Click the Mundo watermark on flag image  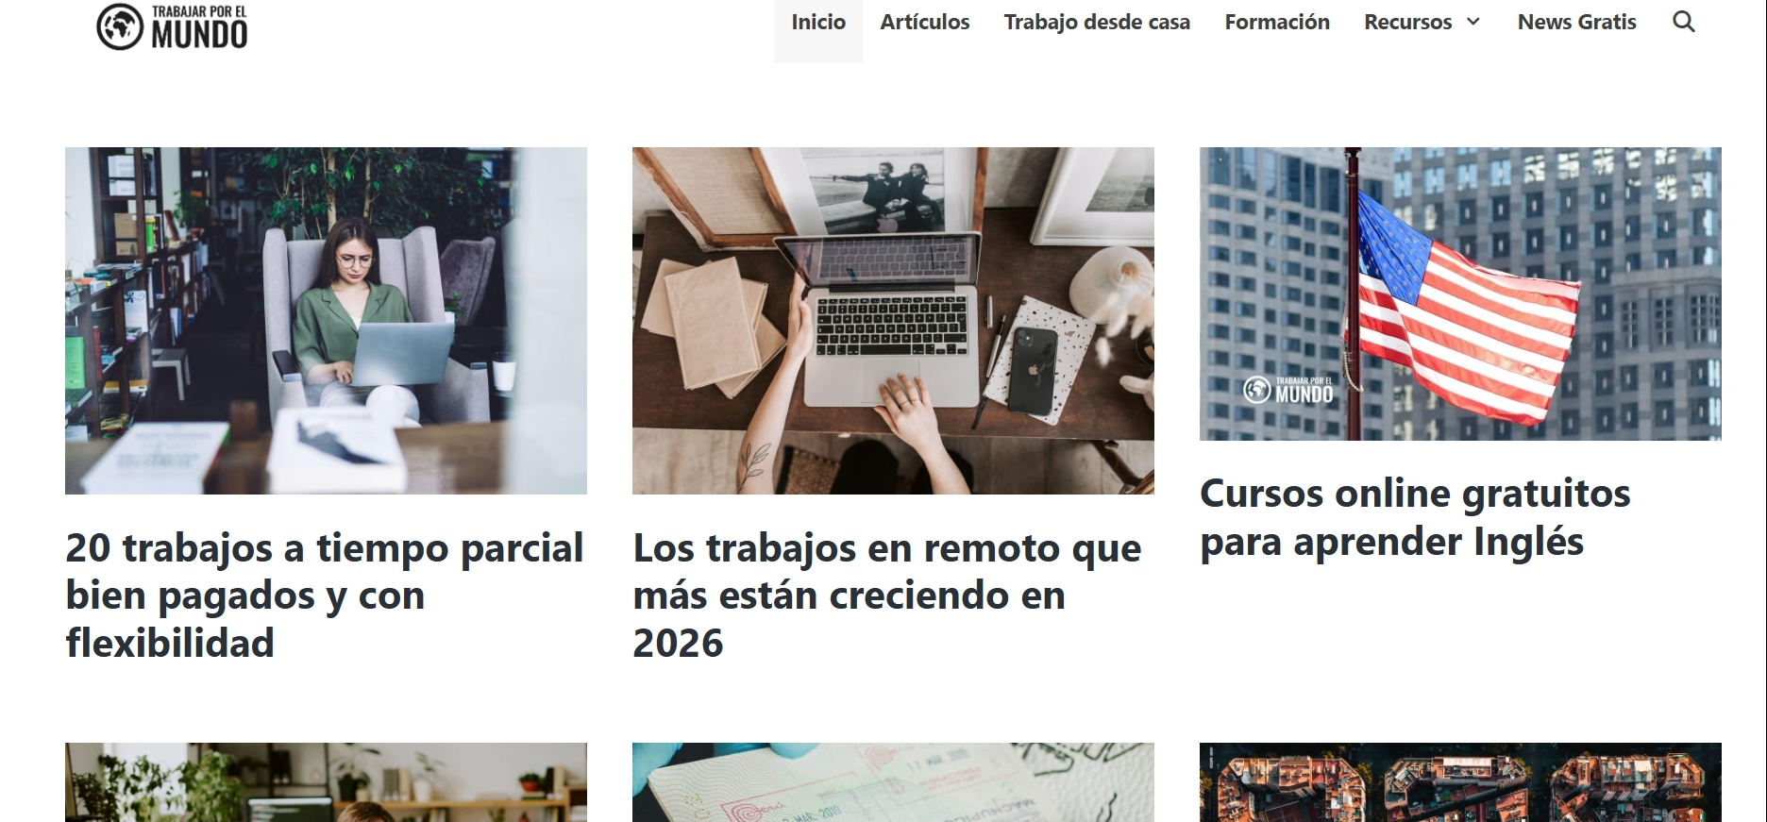[1288, 390]
